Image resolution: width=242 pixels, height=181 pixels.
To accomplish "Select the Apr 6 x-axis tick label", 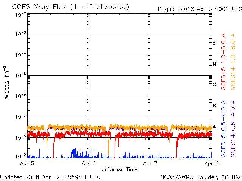I will click(88, 164).
